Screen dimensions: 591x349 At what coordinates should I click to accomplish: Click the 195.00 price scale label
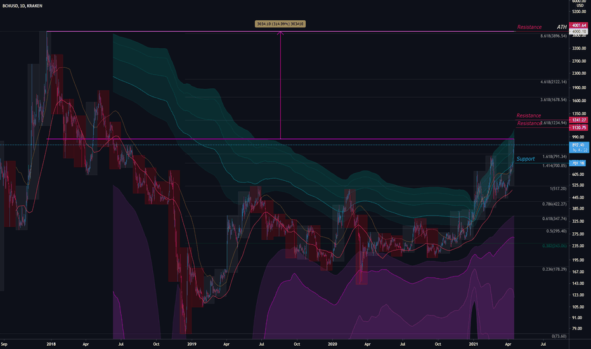(578, 260)
